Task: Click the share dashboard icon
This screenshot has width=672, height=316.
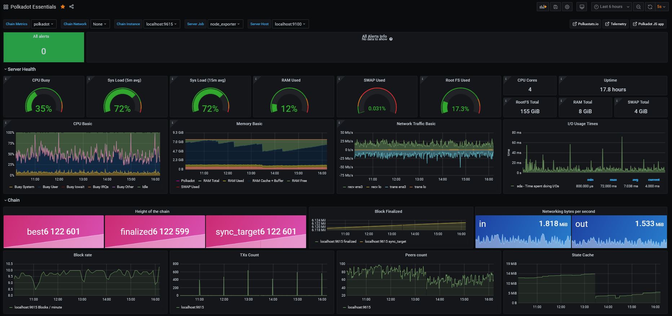Action: click(71, 6)
